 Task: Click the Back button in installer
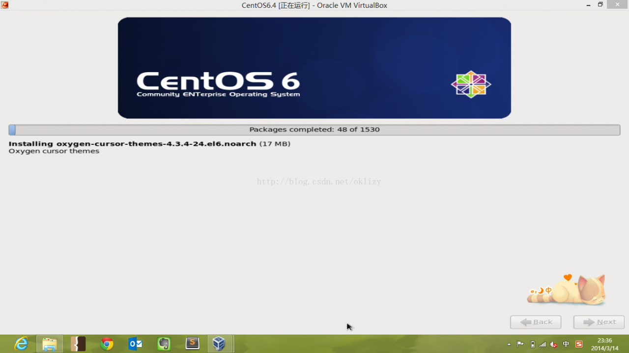pyautogui.click(x=536, y=322)
